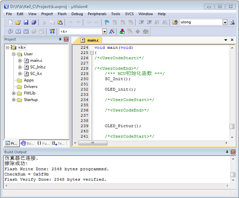Click the Find in Files icon
Screen dimensions: 239x198
[x=175, y=22]
